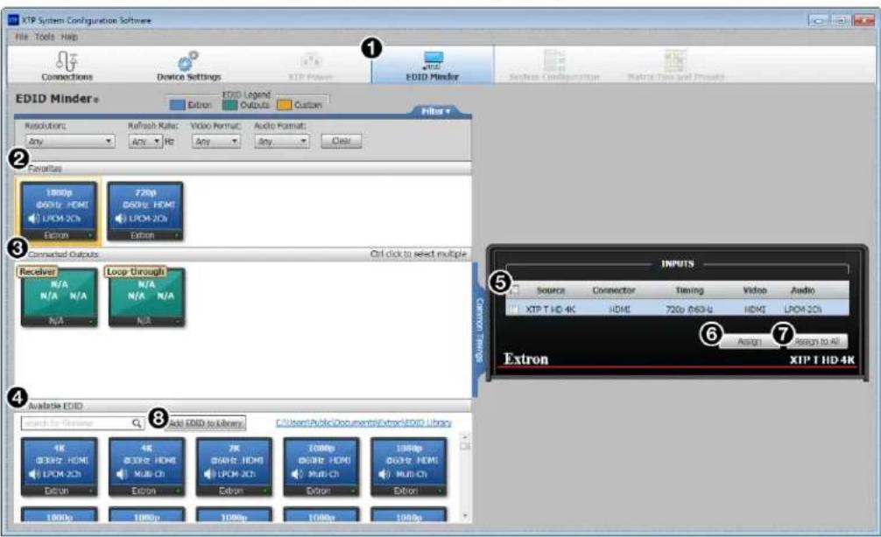
Task: Click speaker icon on 2K LPCM-2Ch tile
Action: [x=209, y=474]
